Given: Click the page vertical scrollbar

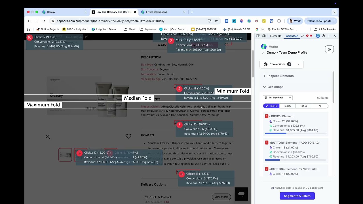Looking at the screenshot, I should 252,64.
